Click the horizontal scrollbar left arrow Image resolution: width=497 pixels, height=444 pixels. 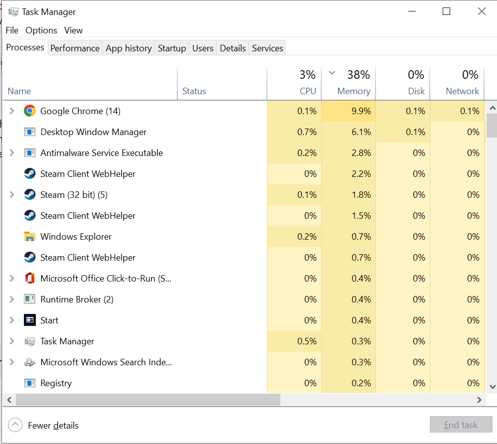coord(9,400)
